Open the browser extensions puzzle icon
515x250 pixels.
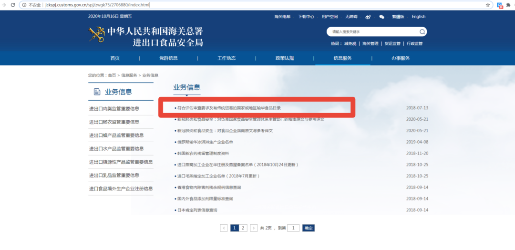(509, 5)
